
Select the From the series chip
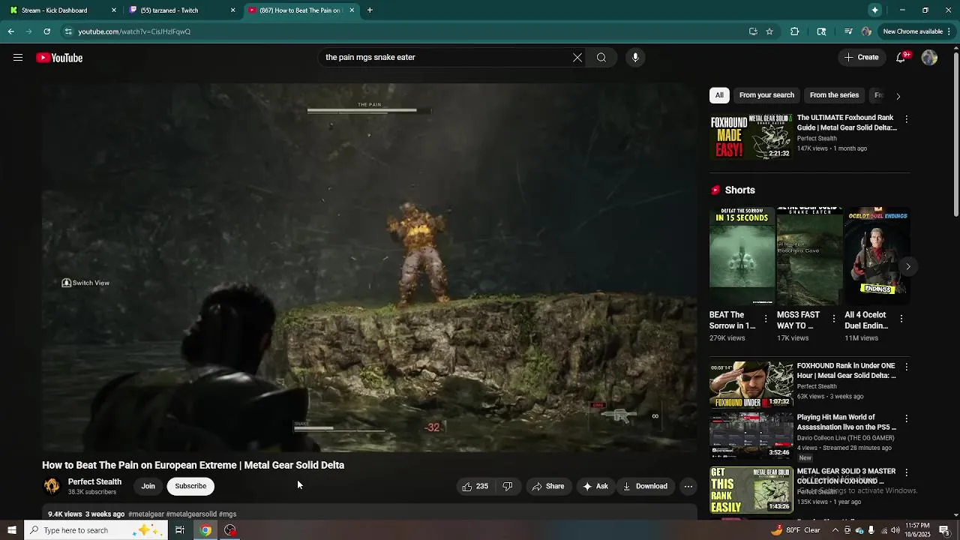(834, 95)
